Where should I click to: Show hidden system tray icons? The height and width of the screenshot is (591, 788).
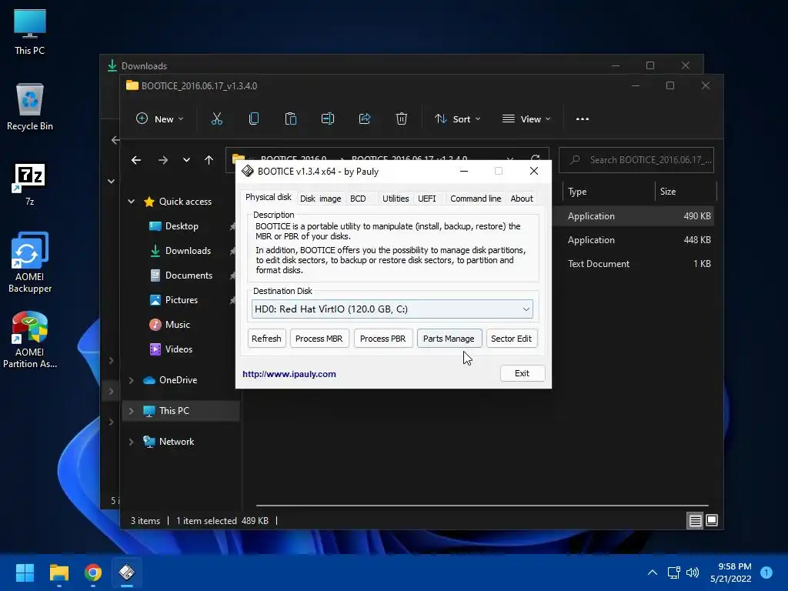[x=653, y=573]
